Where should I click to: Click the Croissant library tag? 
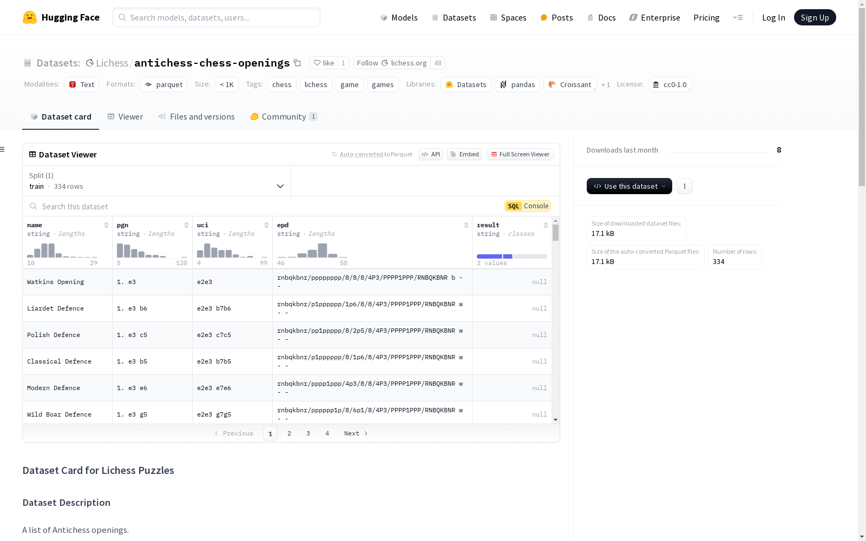pos(570,84)
